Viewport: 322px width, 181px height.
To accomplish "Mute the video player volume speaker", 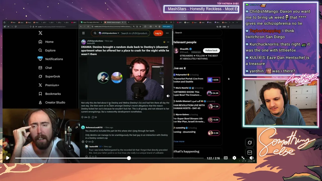I will point(252,158).
